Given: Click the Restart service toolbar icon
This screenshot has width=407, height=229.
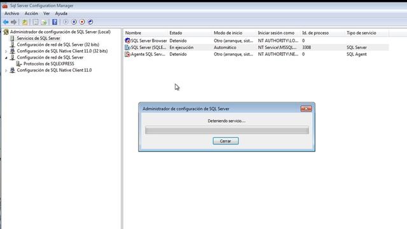Looking at the screenshot, I should click(x=90, y=22).
